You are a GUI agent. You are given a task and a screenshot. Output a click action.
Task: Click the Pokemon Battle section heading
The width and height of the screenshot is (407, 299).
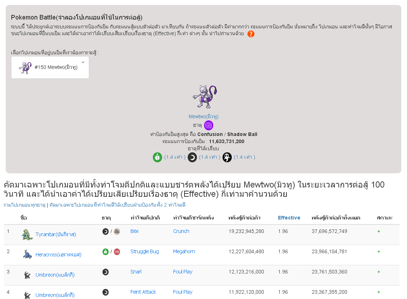click(x=76, y=17)
